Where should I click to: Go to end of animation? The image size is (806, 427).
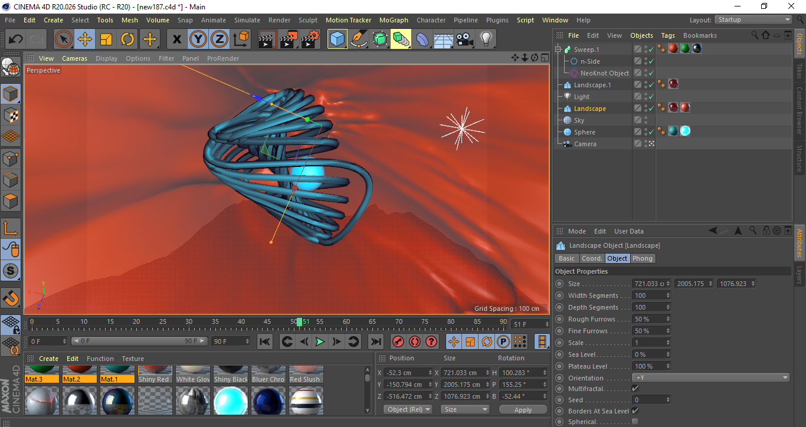click(375, 341)
